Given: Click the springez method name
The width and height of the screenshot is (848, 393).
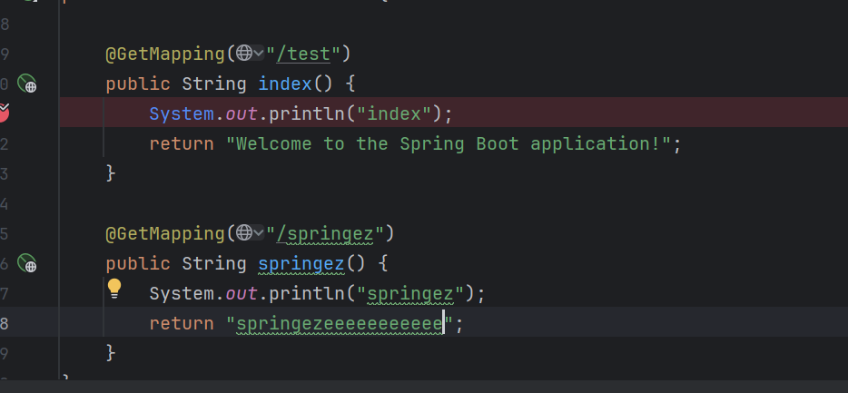Looking at the screenshot, I should point(301,264).
